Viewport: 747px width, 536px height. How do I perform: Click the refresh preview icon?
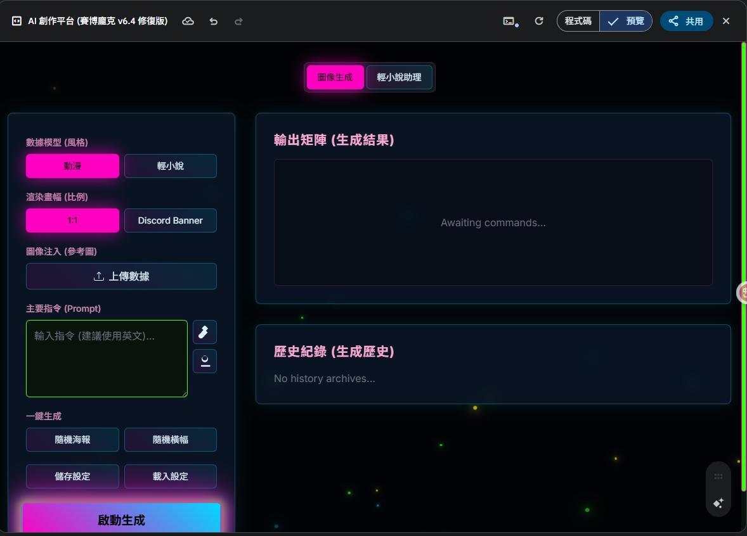tap(539, 21)
